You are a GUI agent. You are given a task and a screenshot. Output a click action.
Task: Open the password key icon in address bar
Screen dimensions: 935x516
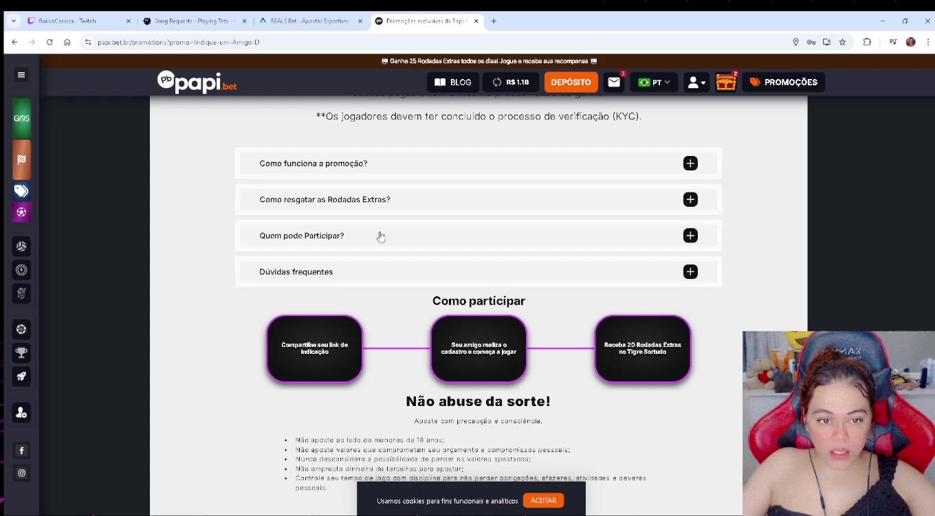click(x=811, y=42)
